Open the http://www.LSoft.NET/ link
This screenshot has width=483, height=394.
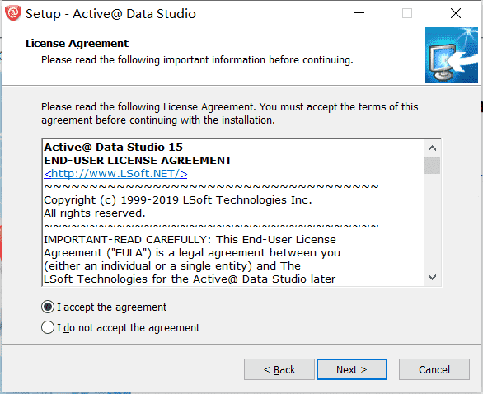click(115, 174)
